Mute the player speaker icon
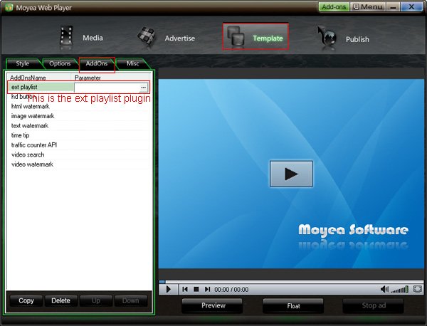The width and height of the screenshot is (427, 326). (x=384, y=289)
